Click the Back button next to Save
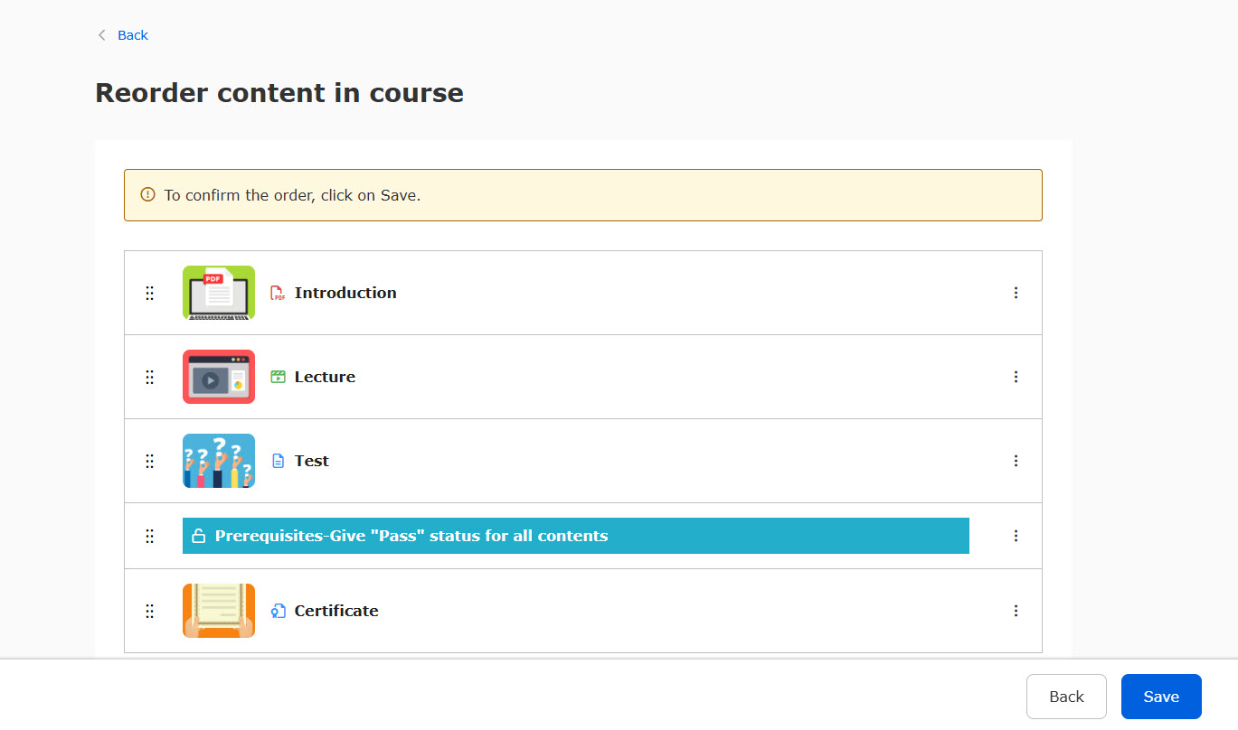1238x730 pixels. coord(1066,697)
